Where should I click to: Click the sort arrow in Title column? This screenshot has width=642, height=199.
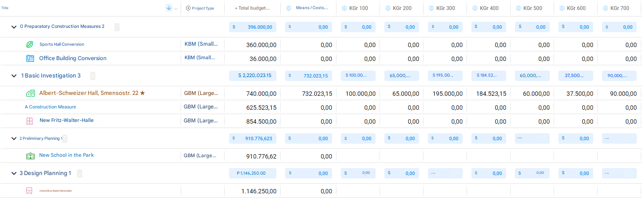click(169, 8)
